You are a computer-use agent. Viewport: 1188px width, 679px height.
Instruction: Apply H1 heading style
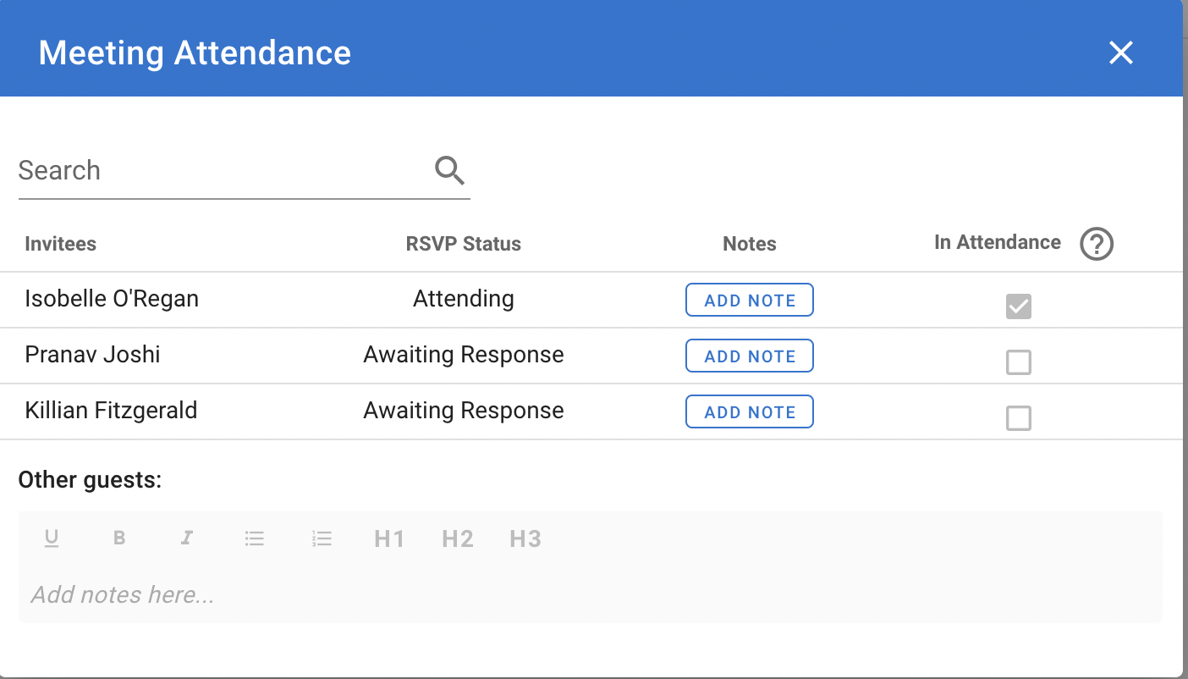(389, 538)
